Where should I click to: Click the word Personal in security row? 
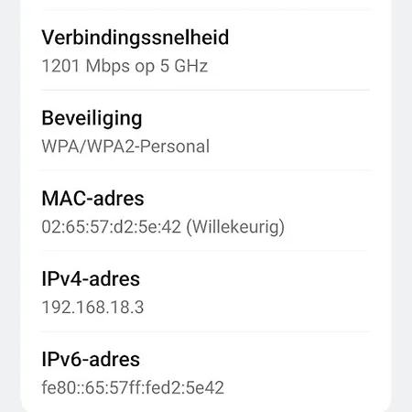(175, 146)
